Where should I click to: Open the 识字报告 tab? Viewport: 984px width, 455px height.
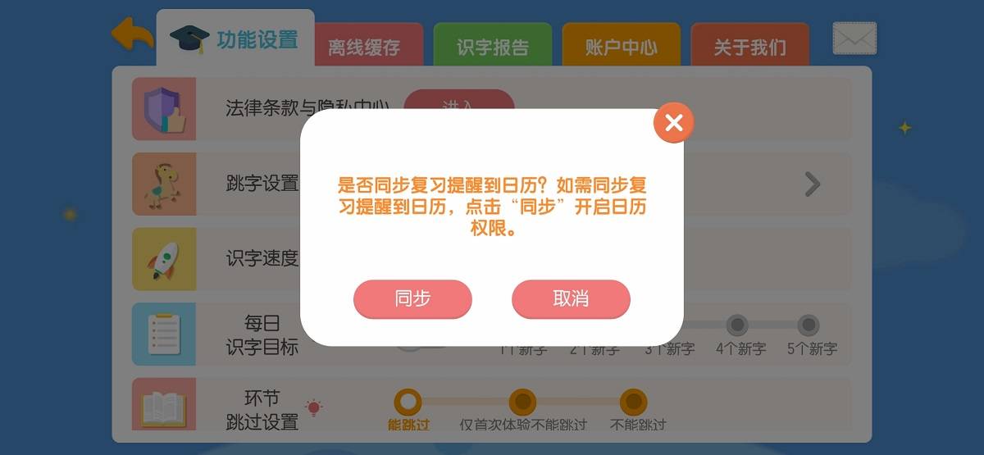click(493, 47)
